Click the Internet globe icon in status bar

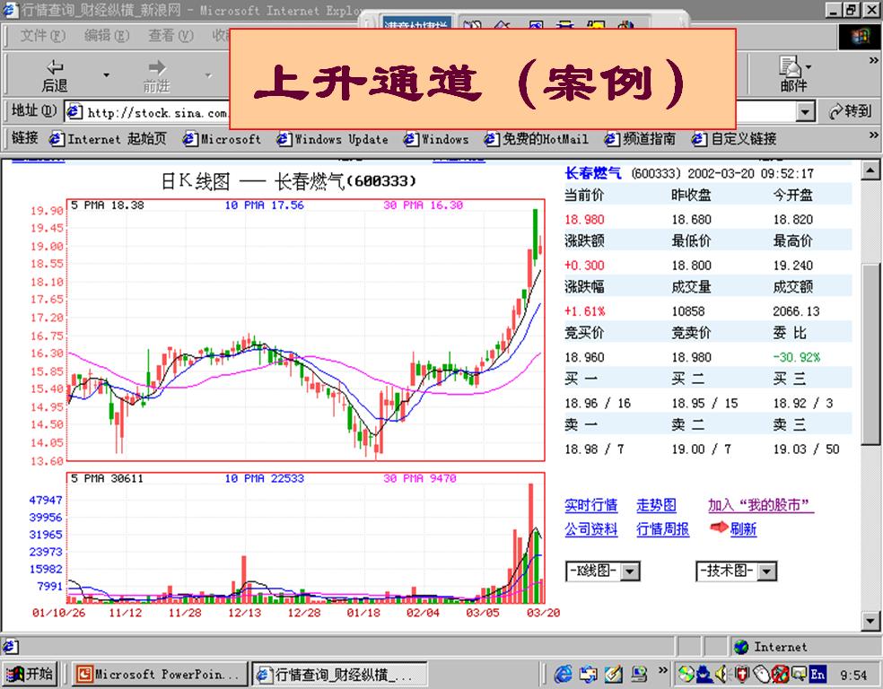(x=741, y=647)
